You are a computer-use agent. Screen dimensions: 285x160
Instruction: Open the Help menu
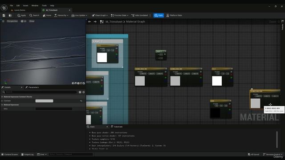(52, 6)
